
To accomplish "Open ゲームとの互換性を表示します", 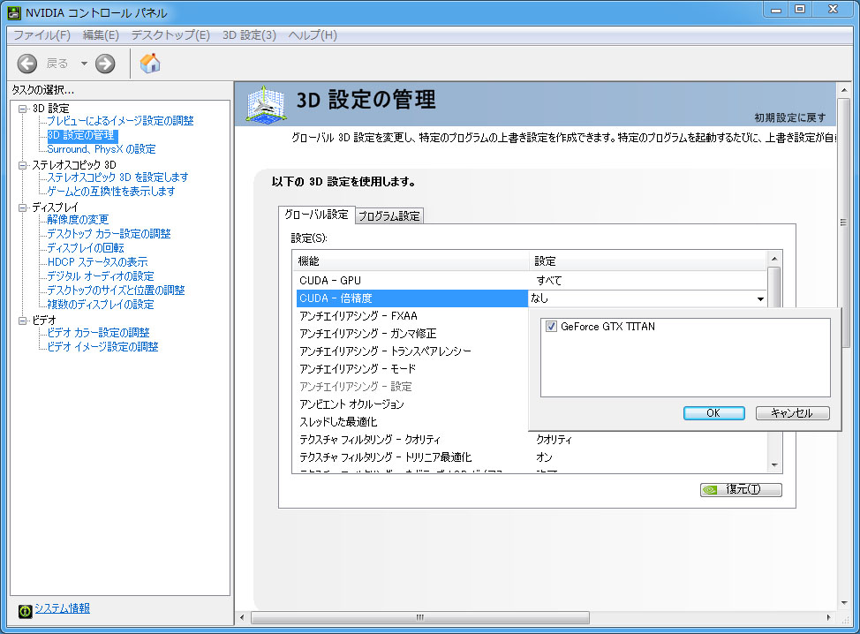I will [110, 192].
